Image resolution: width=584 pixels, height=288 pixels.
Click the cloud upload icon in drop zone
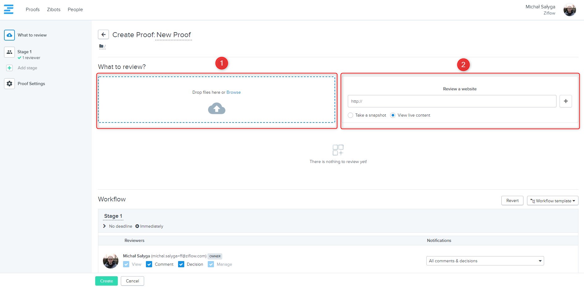[x=216, y=109]
